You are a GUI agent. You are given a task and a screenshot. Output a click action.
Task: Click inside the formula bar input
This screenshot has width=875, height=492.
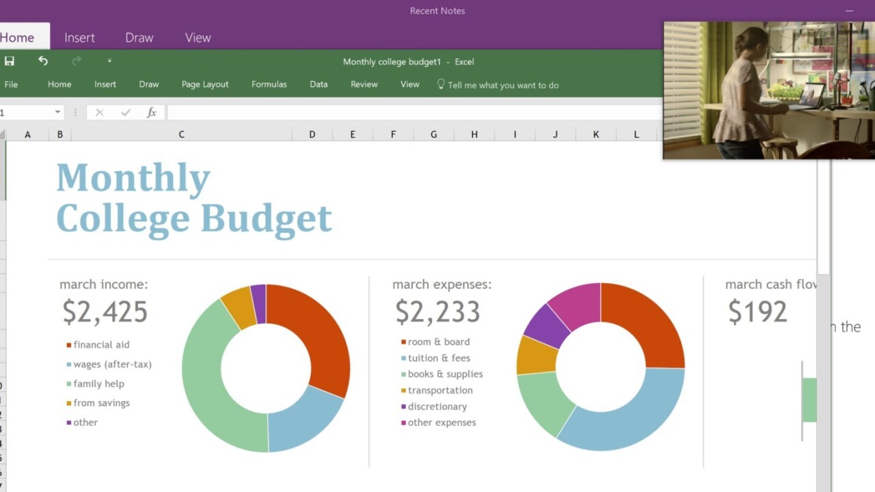coord(410,113)
